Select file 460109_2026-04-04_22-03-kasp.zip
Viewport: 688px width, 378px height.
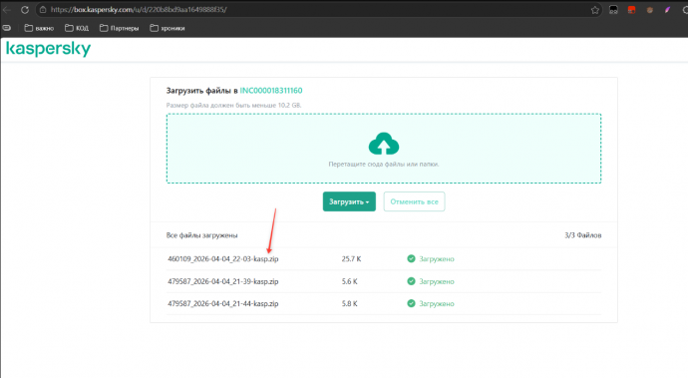pyautogui.click(x=223, y=259)
